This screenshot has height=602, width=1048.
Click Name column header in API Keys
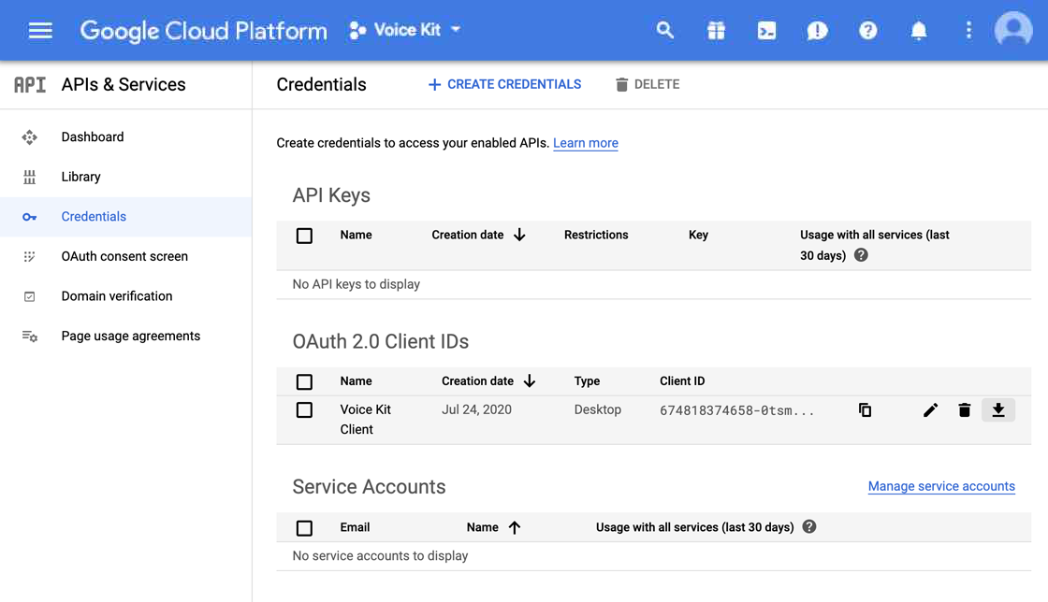pyautogui.click(x=356, y=235)
